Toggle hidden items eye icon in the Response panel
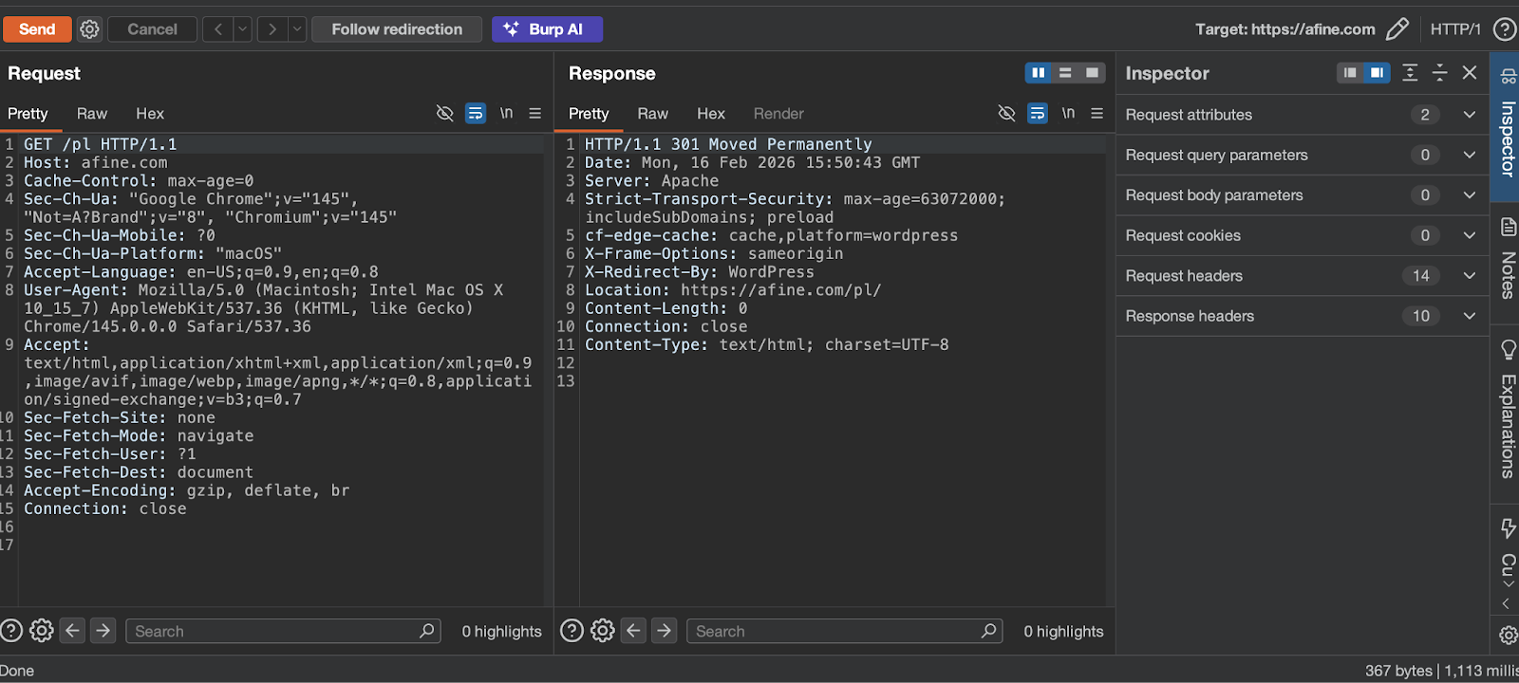Viewport: 1519px width, 683px height. coord(1006,113)
